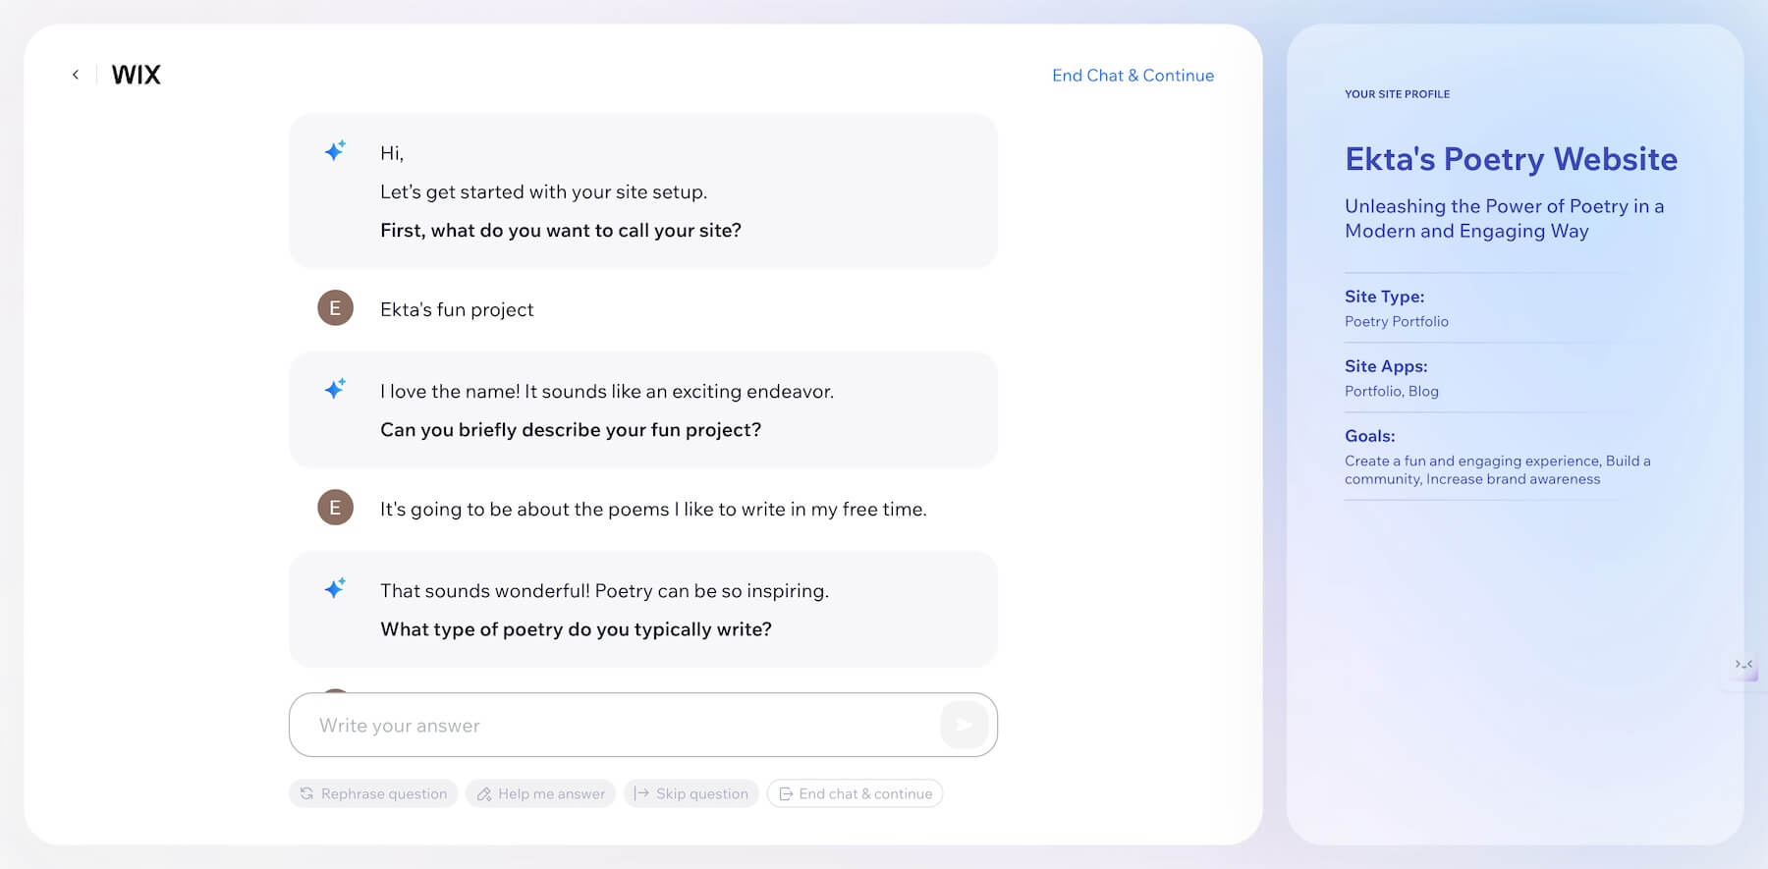
Task: Click the Wix logo
Action: (137, 74)
